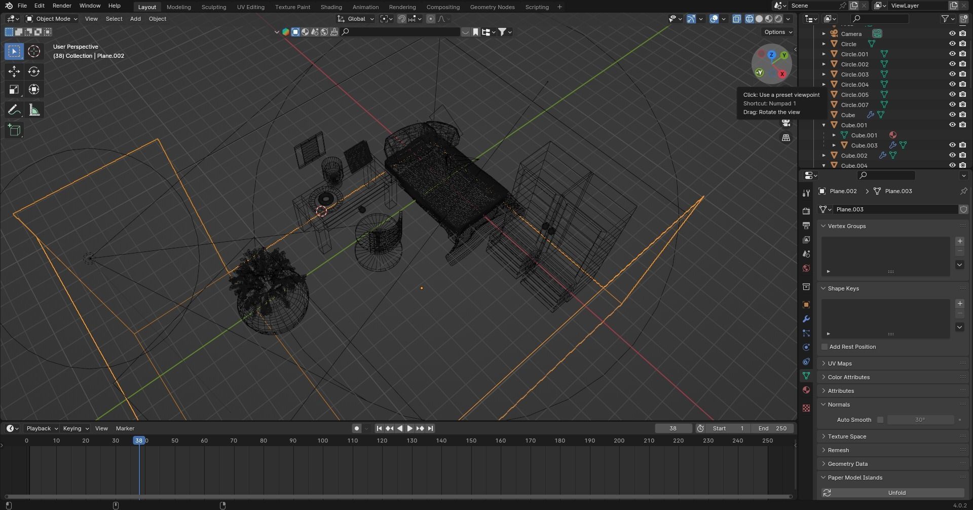The height and width of the screenshot is (510, 973).
Task: Expand the Color Attributes panel
Action: click(x=823, y=377)
